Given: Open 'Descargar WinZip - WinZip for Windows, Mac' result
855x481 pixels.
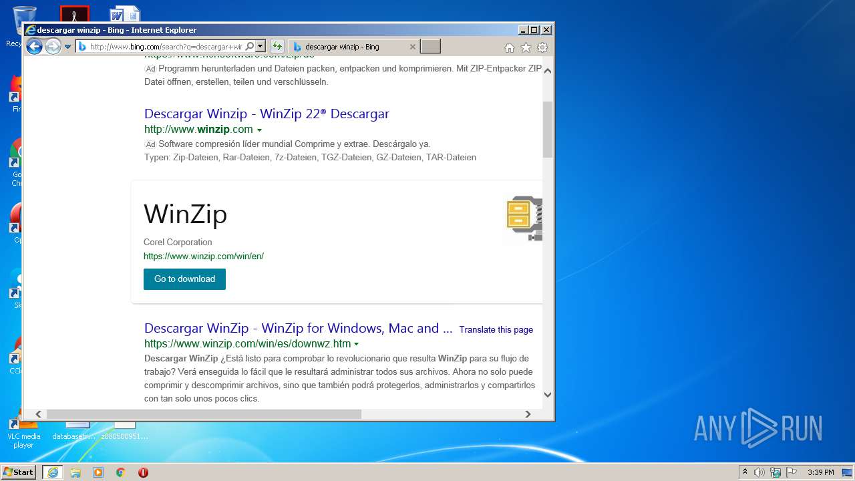Looking at the screenshot, I should point(299,328).
